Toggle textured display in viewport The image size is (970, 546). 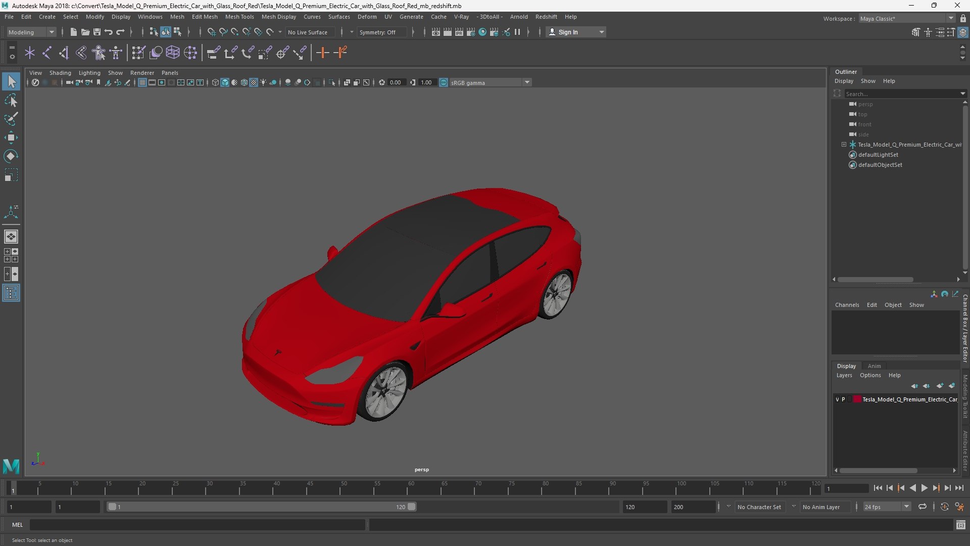254,82
